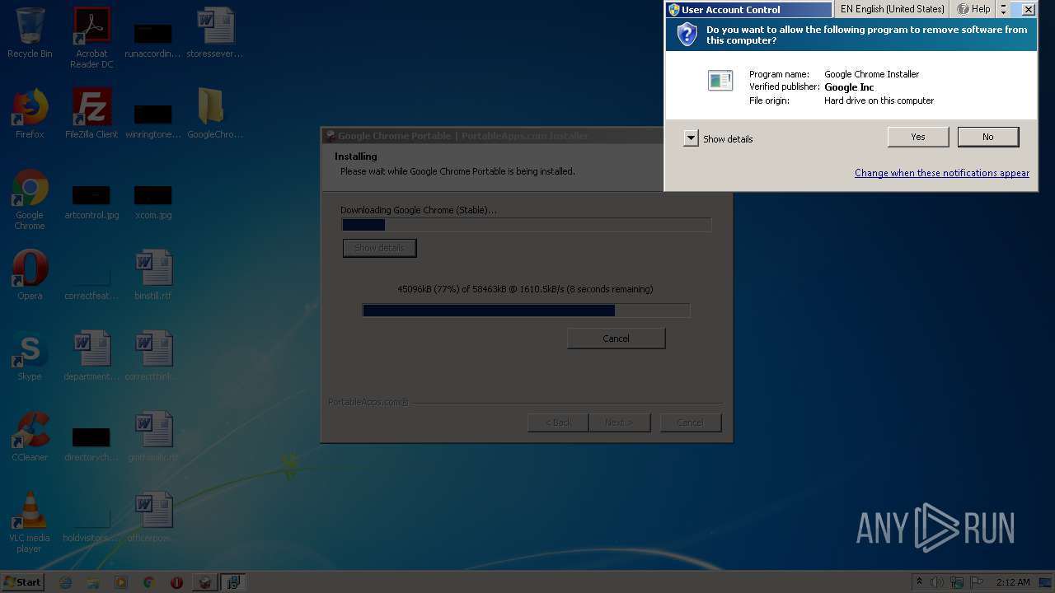Show hidden icons in the system tray
The height and width of the screenshot is (593, 1055).
pos(919,582)
